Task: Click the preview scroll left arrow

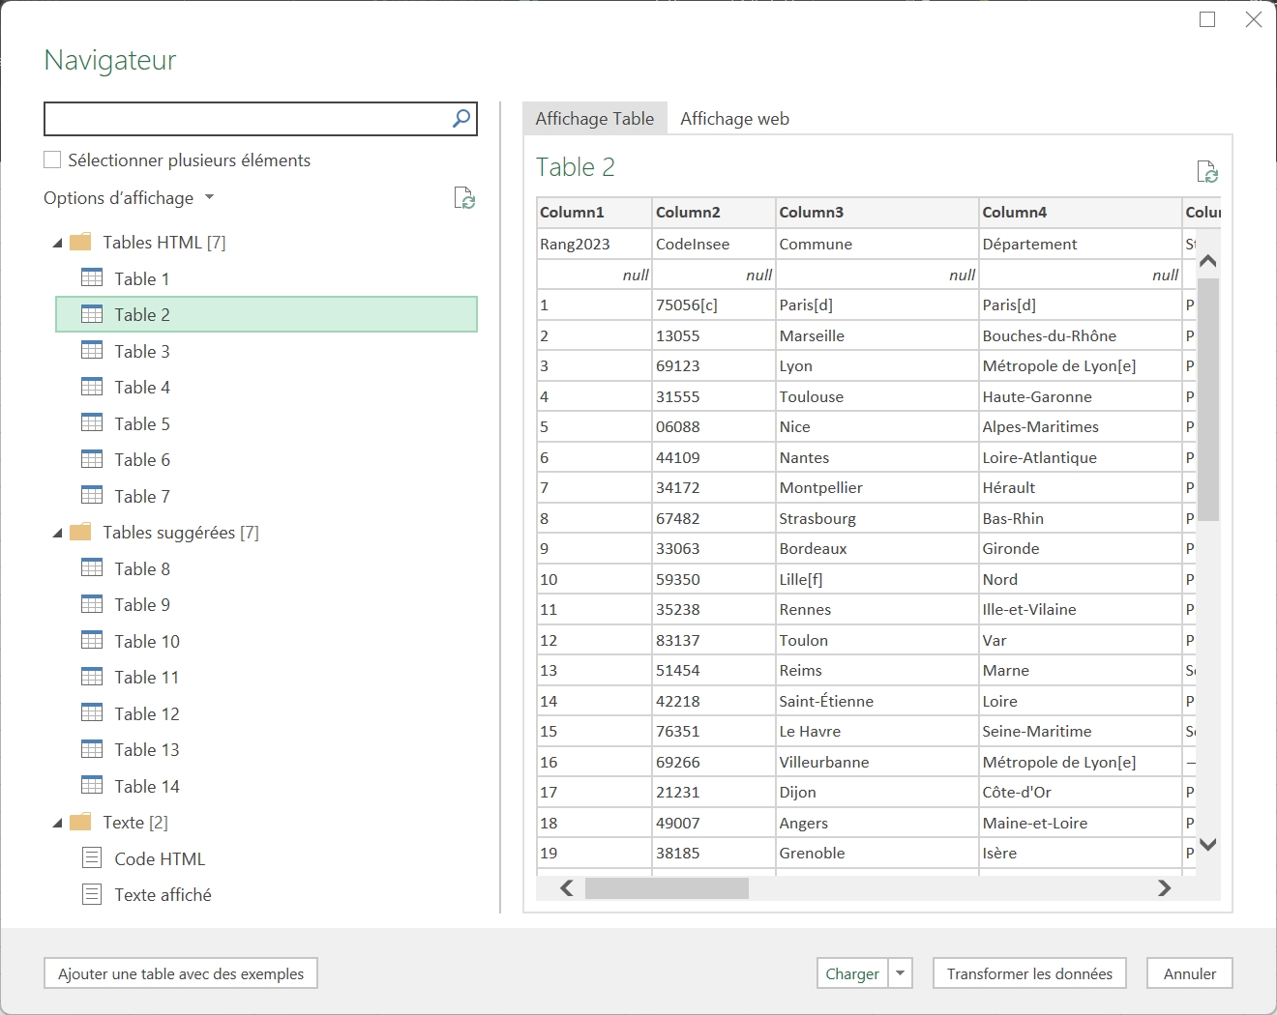Action: (567, 887)
